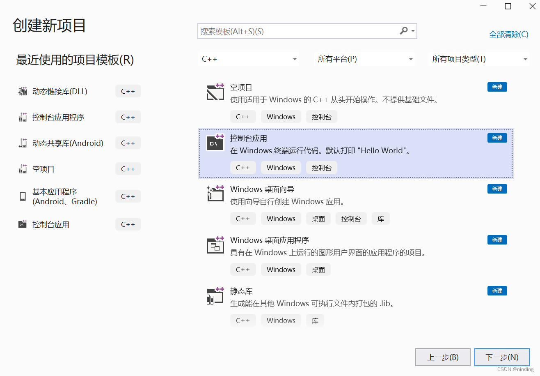Click the 库 tag under 静态库
Viewport: 540px width, 376px height.
[315, 321]
